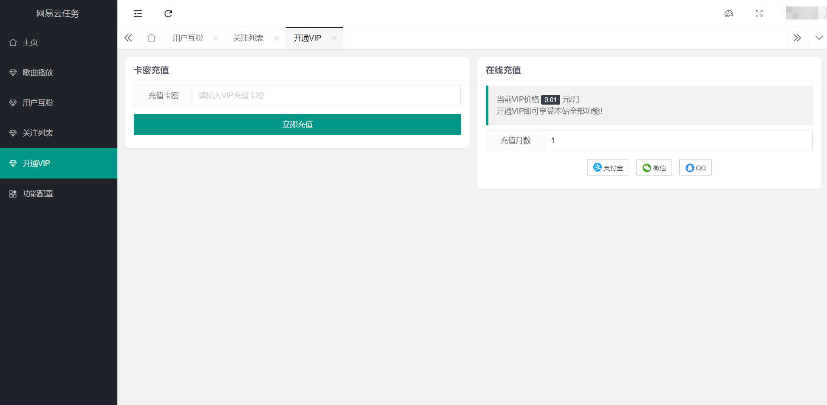
Task: Select 支付宝 as payment method
Action: (607, 167)
